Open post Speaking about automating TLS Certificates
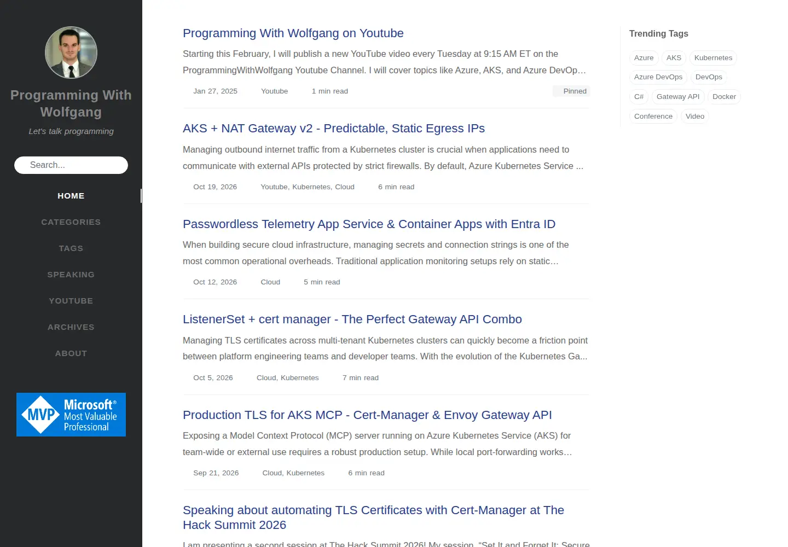788x547 pixels. click(x=373, y=517)
